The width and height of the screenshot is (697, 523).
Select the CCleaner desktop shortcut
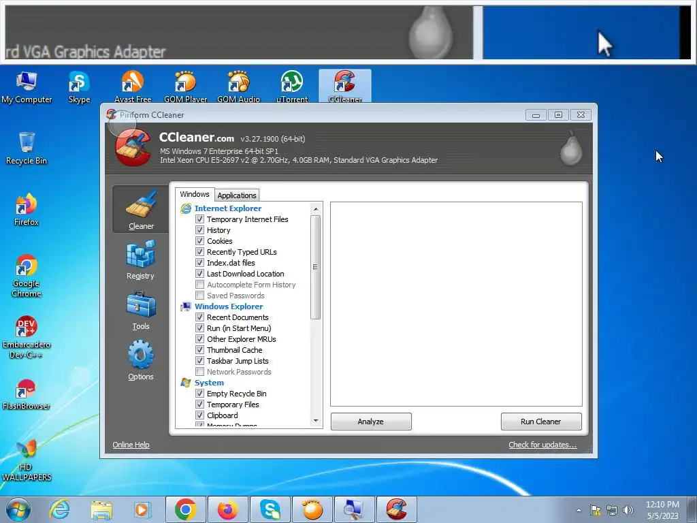[x=345, y=86]
